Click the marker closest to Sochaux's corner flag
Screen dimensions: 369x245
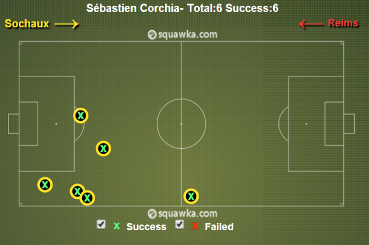(x=45, y=185)
